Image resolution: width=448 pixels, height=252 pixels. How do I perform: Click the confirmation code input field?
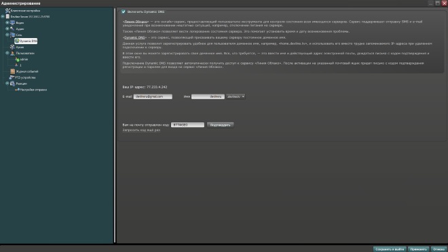(187, 125)
